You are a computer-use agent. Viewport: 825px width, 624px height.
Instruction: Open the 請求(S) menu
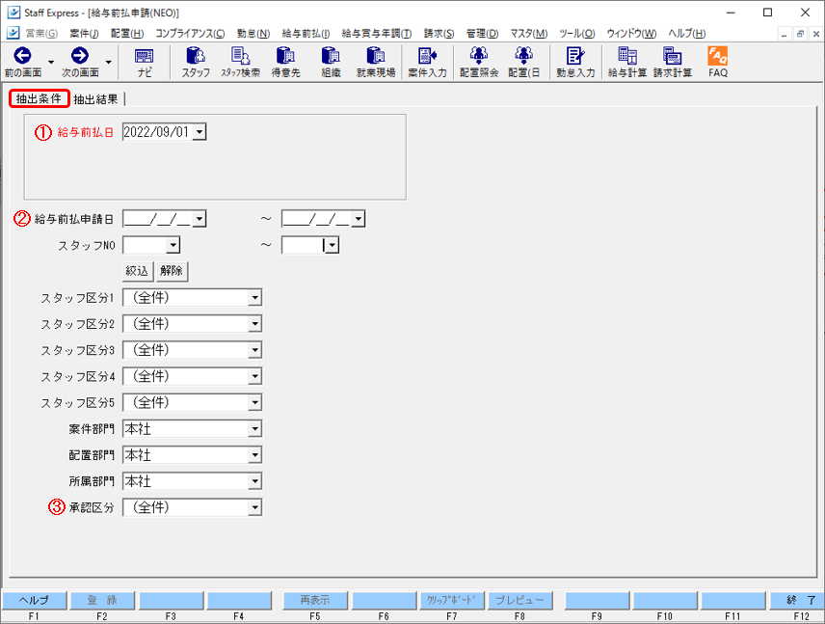tap(439, 34)
